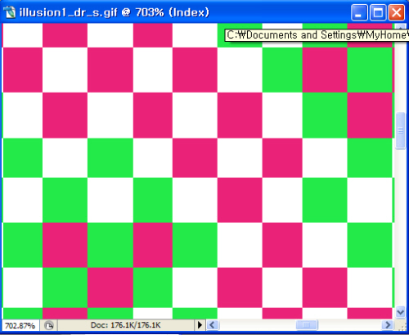The height and width of the screenshot is (335, 409).
Task: Click the document icon beside illusion1_dr_s.gif title
Action: (10, 12)
